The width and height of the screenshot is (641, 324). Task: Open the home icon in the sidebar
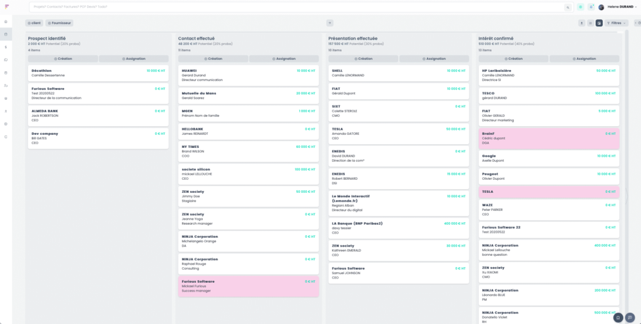coord(6,22)
